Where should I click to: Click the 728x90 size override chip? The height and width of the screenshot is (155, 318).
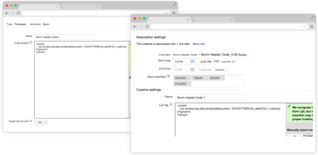point(200,78)
